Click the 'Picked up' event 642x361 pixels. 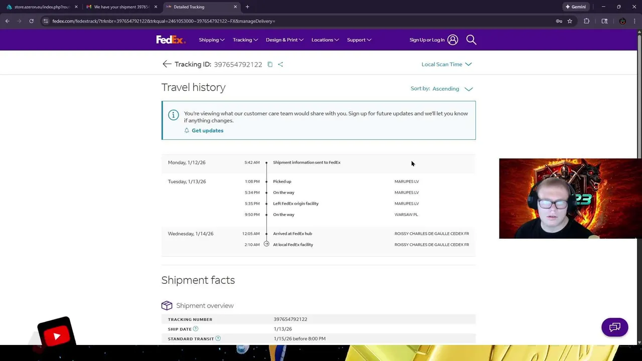pyautogui.click(x=282, y=182)
